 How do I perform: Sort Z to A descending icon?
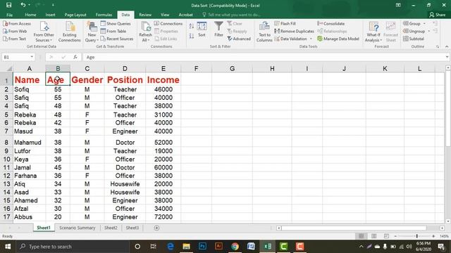click(x=192, y=36)
